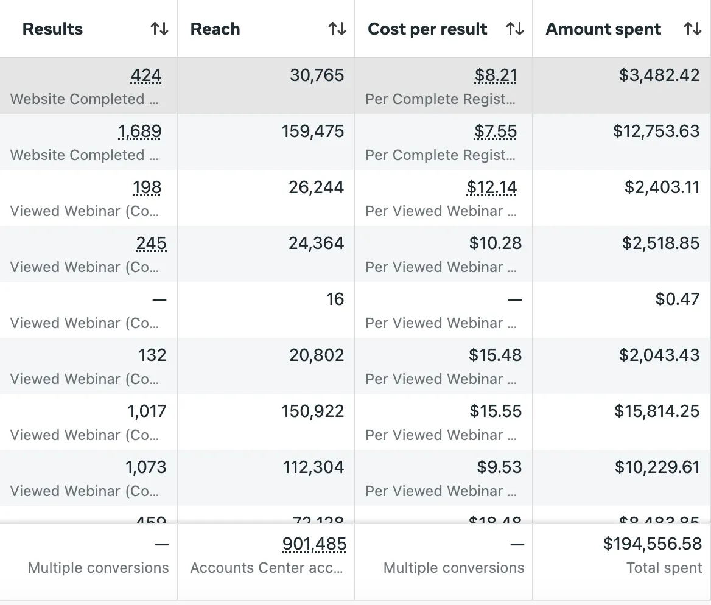Click the $194,556.58 total spent cell
This screenshot has width=711, height=605.
[652, 544]
